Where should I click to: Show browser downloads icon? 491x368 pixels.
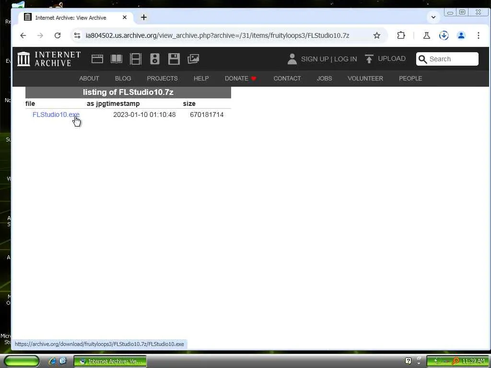(x=444, y=35)
